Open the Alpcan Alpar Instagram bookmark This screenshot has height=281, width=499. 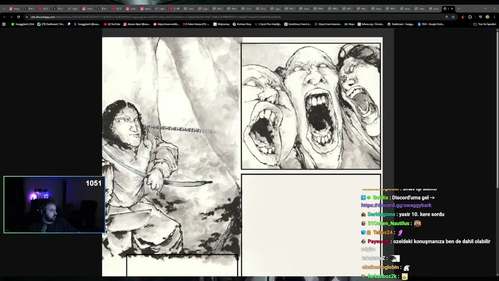click(x=137, y=24)
